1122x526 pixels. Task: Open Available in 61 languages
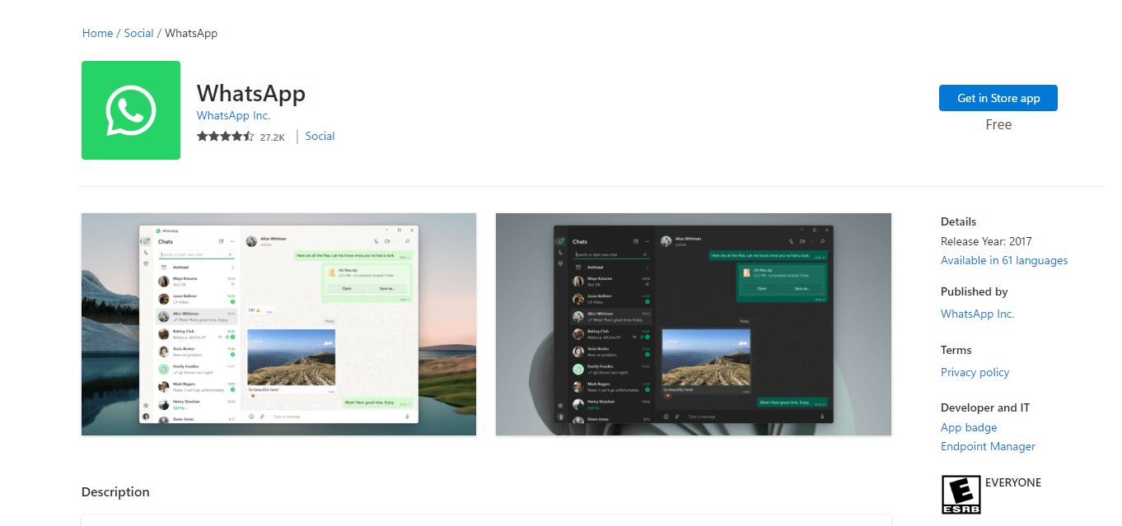click(x=1003, y=259)
